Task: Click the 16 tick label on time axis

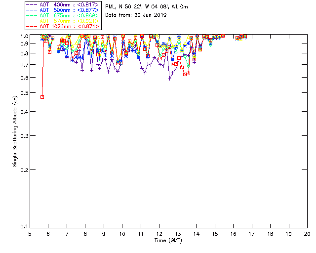Action: (233, 234)
